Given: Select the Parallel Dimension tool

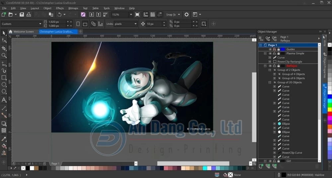Looking at the screenshot, I should click(x=4, y=108).
